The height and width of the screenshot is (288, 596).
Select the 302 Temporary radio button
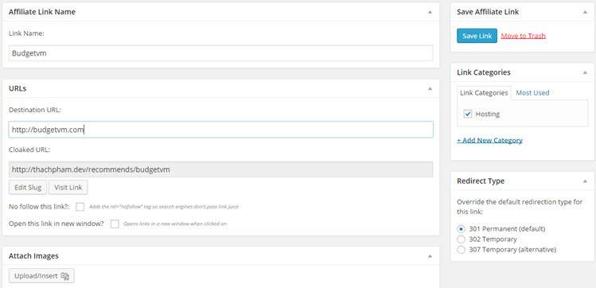click(461, 239)
